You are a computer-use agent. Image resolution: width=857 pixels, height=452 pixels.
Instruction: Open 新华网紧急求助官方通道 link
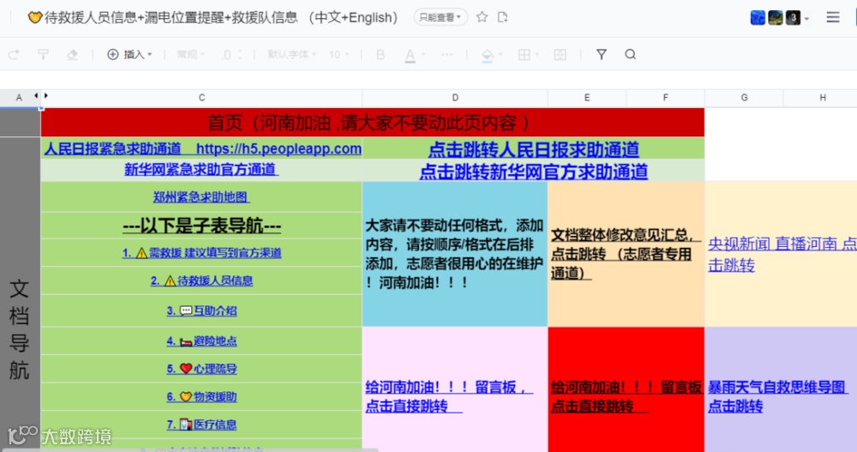pos(201,170)
